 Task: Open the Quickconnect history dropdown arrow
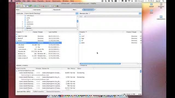point(95,10)
